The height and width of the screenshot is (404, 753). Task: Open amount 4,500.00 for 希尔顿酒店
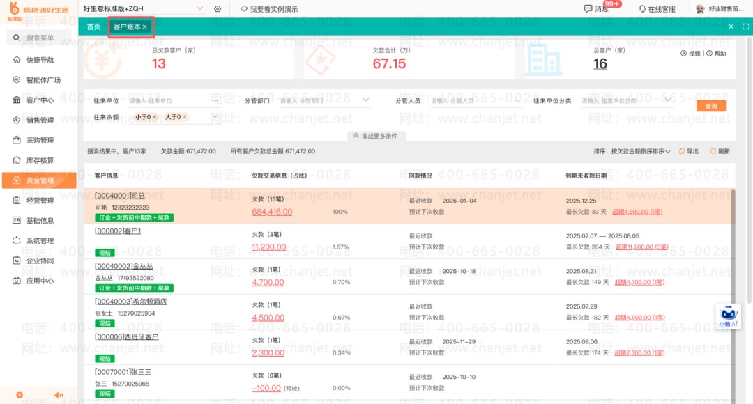coord(268,318)
